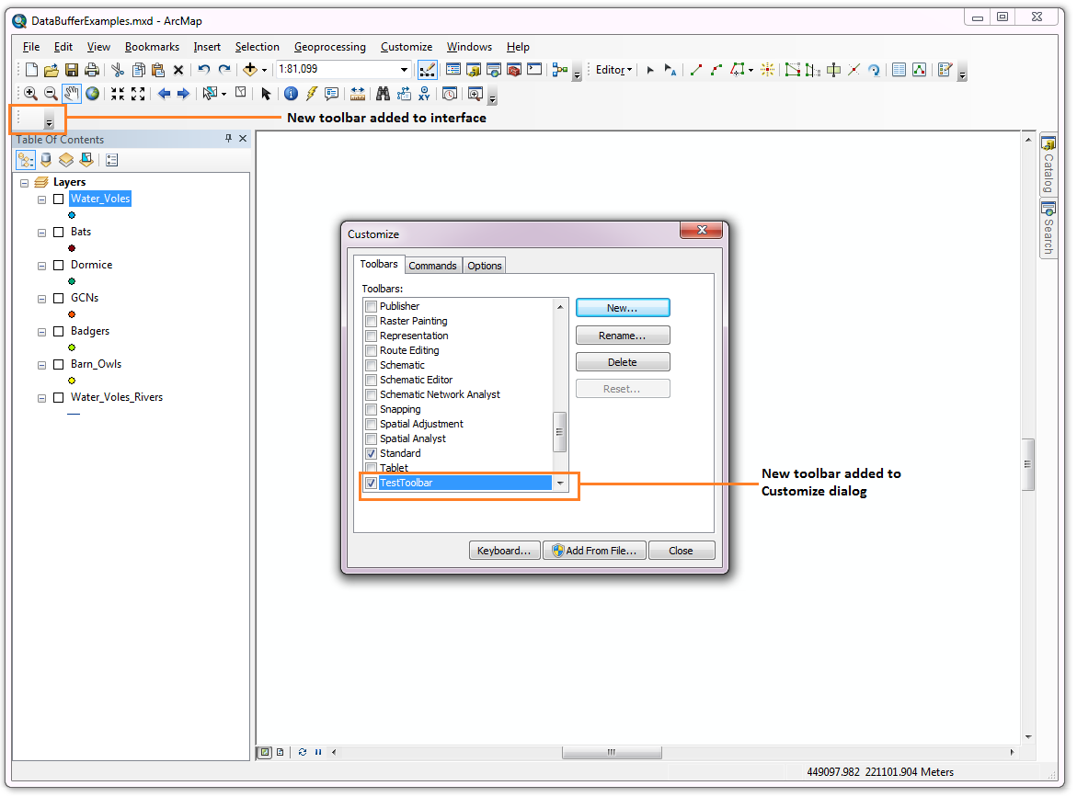Open the map scale dropdown
Image resolution: width=1077 pixels, height=797 pixels.
pyautogui.click(x=404, y=69)
